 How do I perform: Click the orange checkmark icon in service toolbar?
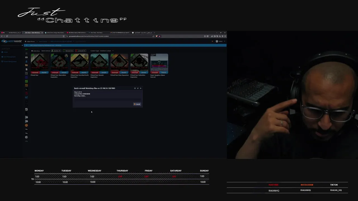click(x=26, y=85)
